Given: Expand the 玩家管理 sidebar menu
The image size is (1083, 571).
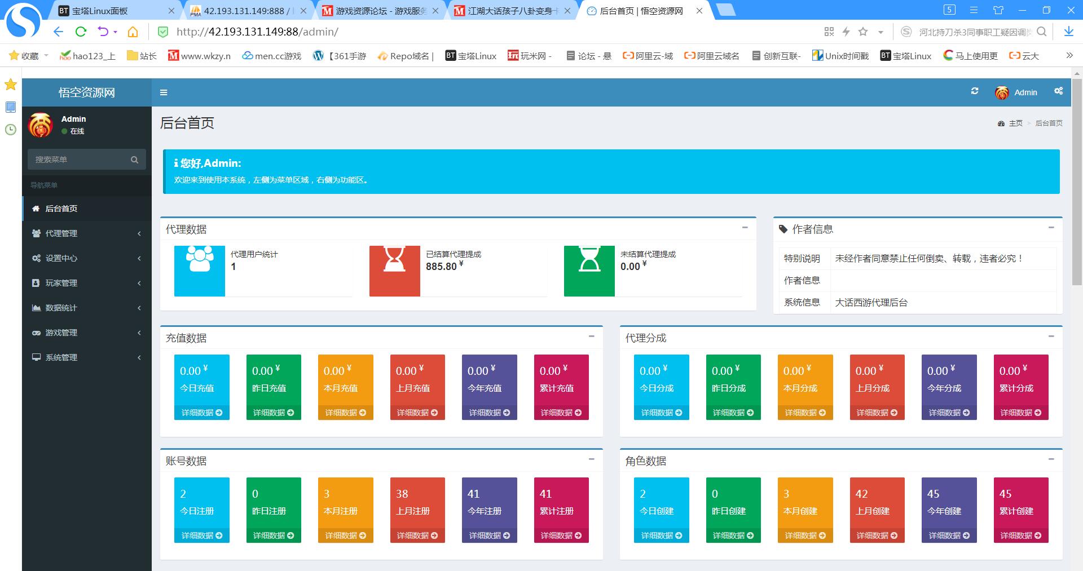Looking at the screenshot, I should (87, 283).
